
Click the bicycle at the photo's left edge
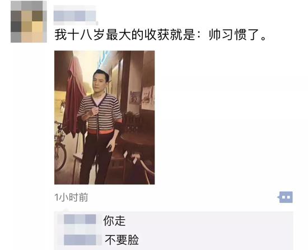(x=60, y=145)
